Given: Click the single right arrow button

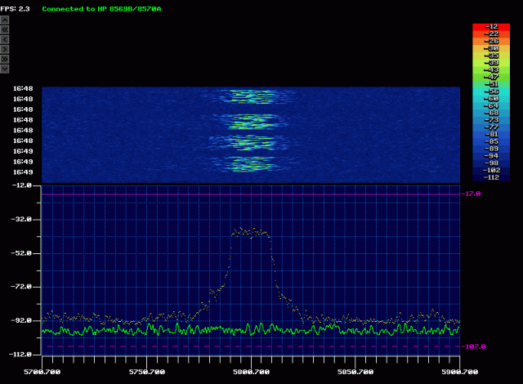Looking at the screenshot, I should (x=5, y=49).
